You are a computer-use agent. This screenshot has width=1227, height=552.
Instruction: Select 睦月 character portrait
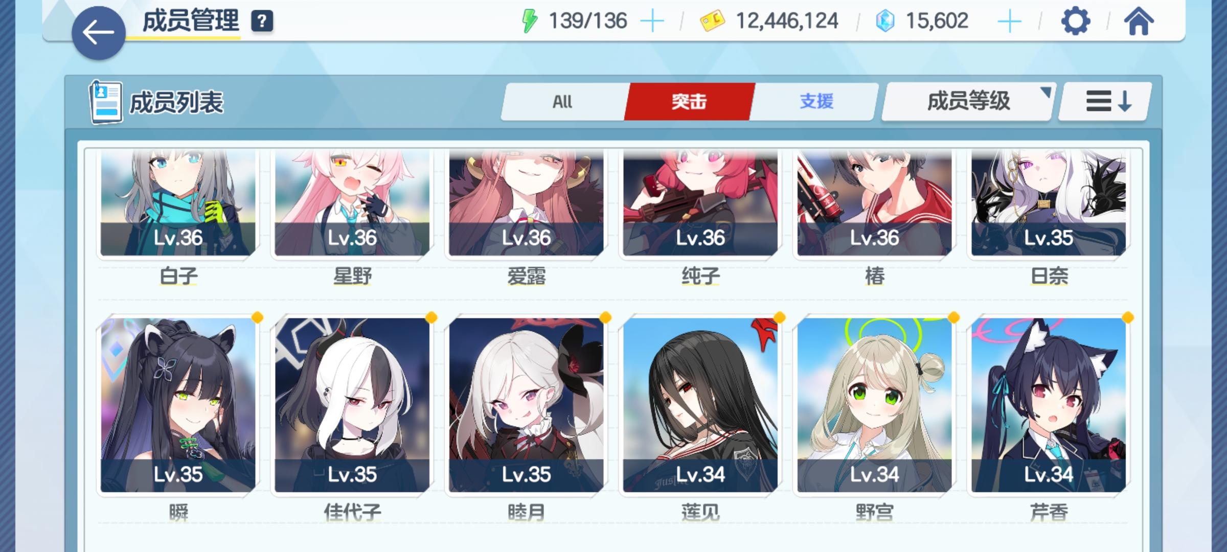(x=526, y=405)
